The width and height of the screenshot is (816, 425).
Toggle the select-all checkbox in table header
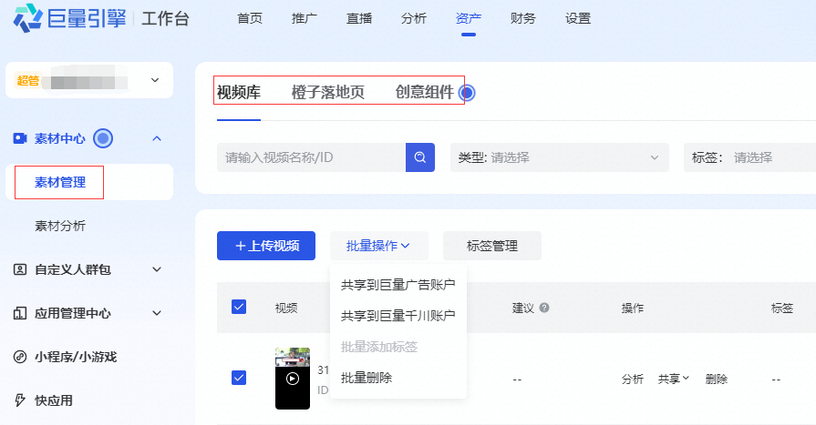[x=239, y=307]
